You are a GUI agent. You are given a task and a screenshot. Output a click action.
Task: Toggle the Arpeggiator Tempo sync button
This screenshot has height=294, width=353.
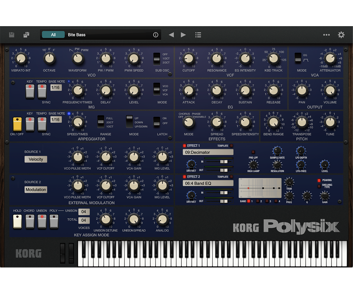(x=42, y=124)
